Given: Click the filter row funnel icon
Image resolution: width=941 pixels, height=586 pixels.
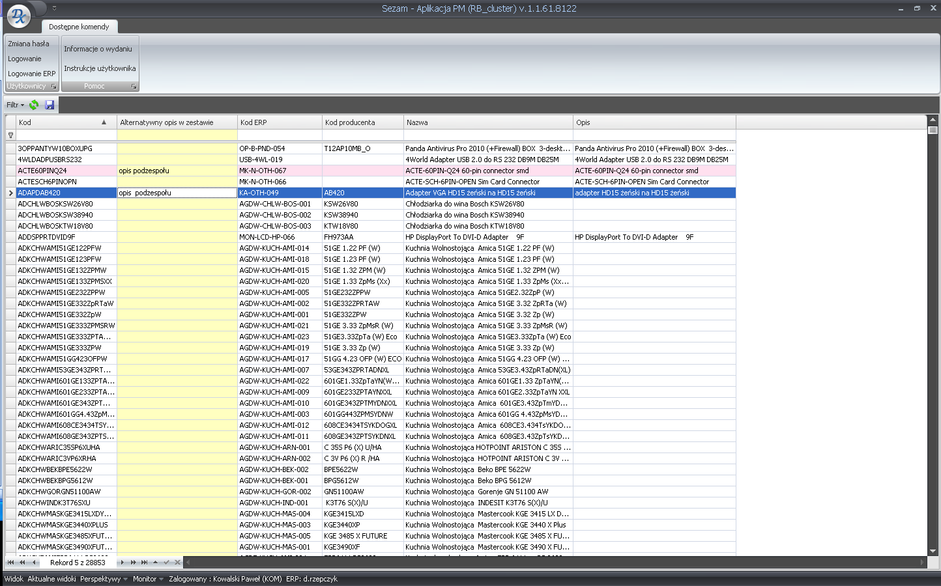Looking at the screenshot, I should (x=10, y=135).
